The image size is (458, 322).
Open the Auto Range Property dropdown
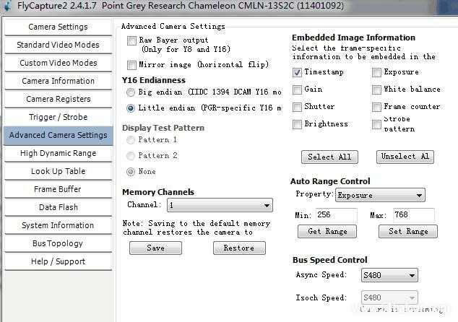[x=380, y=196]
